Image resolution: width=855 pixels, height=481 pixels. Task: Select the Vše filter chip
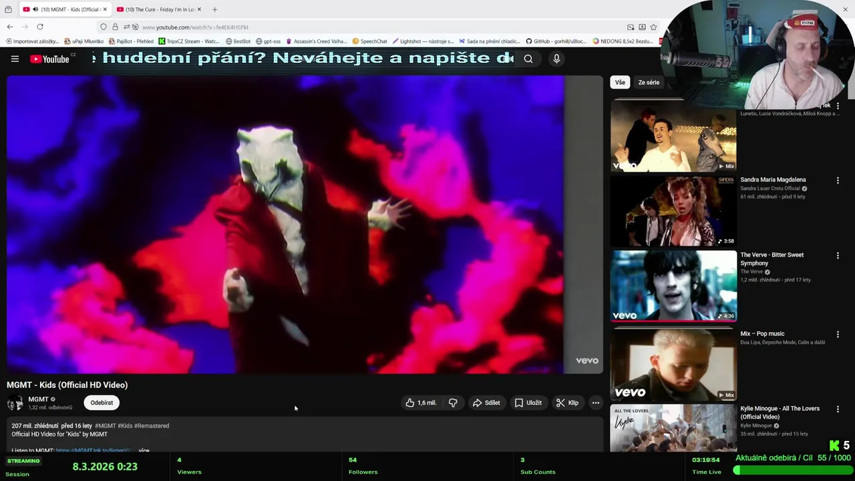620,82
